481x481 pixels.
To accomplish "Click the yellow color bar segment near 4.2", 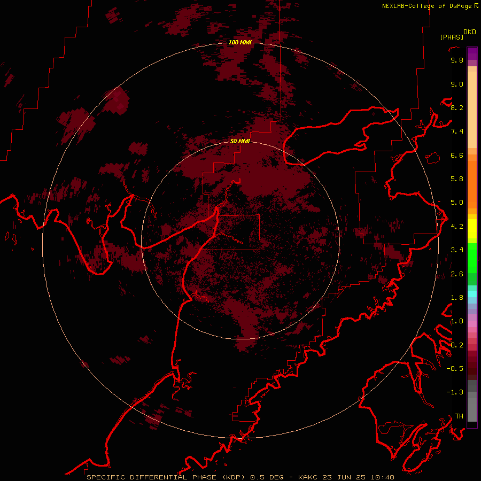I will (472, 229).
